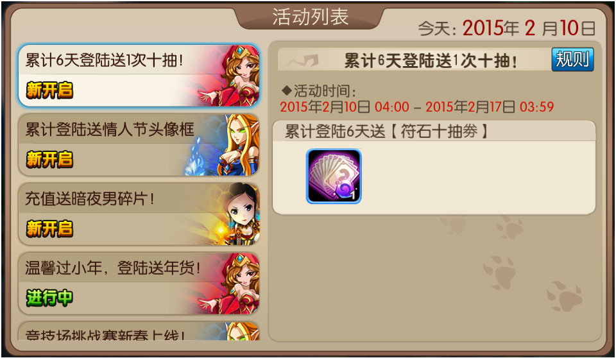The width and height of the screenshot is (616, 358).
Task: Click the red-hooded heroine portrait on fourth activity
Action: 235,284
